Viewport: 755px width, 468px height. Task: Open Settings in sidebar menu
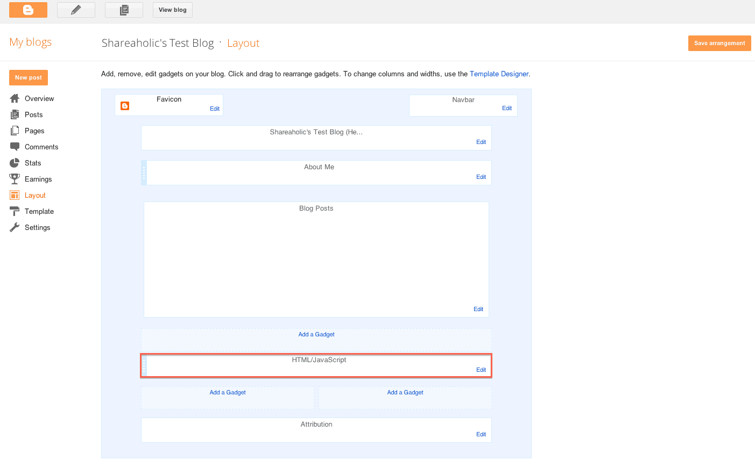click(37, 227)
